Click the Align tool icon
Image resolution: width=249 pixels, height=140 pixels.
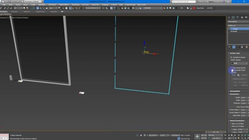click(107, 8)
